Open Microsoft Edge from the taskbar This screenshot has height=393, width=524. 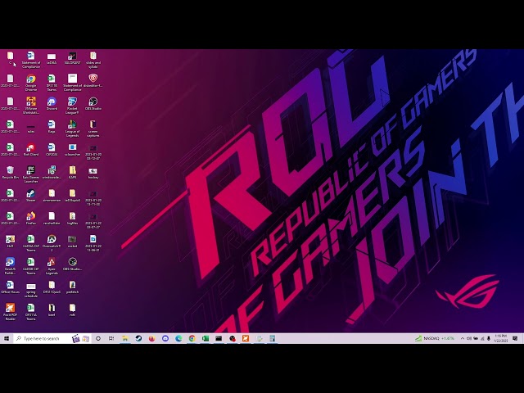click(178, 338)
